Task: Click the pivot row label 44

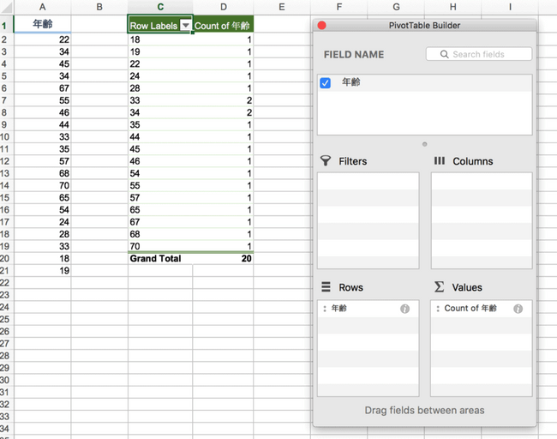Action: 160,137
